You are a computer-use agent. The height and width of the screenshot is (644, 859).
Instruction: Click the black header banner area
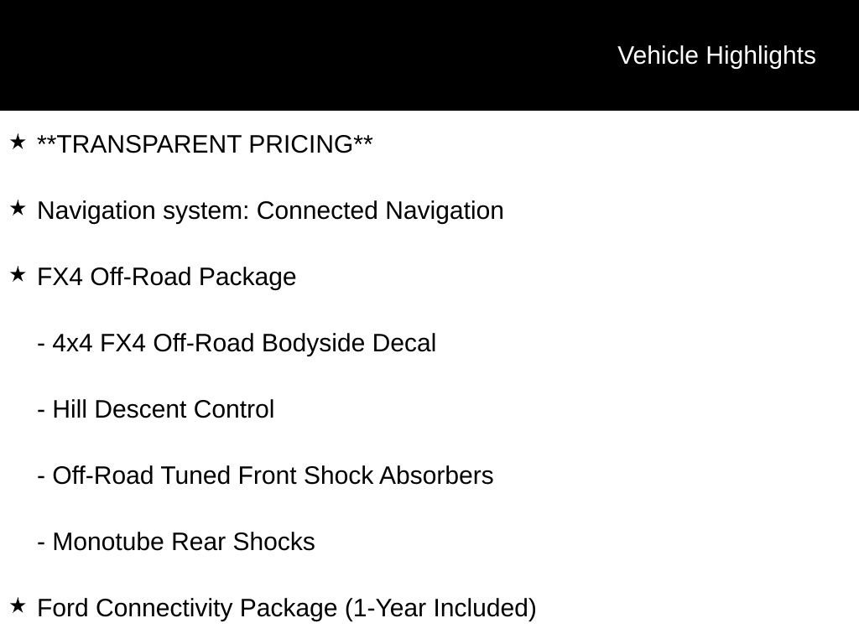click(x=429, y=55)
